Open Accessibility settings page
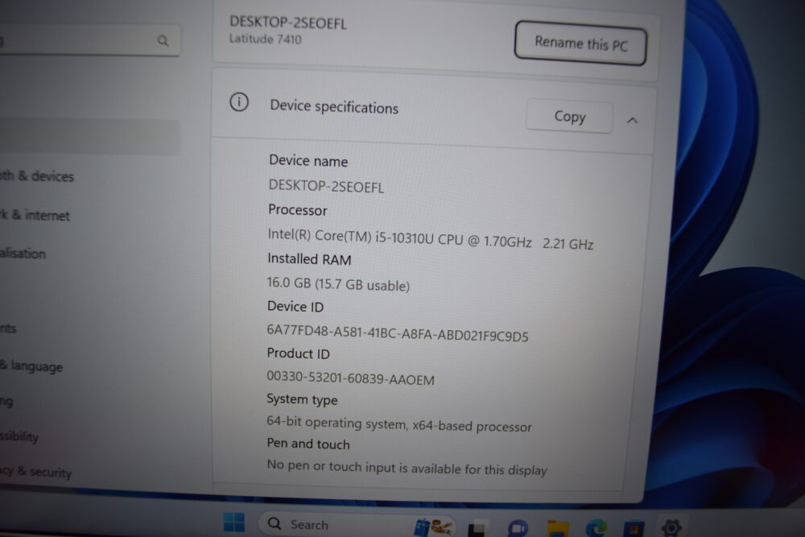 [19, 436]
